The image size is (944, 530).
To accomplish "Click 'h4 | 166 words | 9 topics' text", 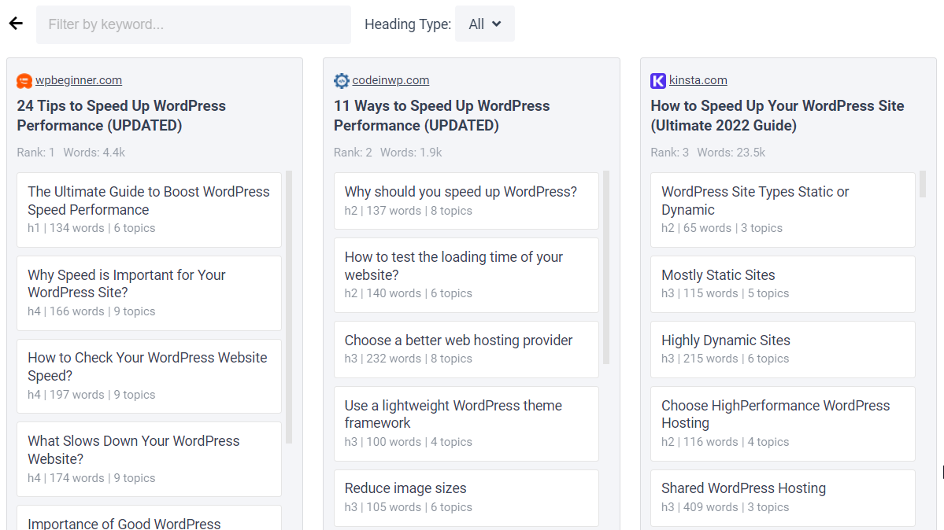I will 91,311.
